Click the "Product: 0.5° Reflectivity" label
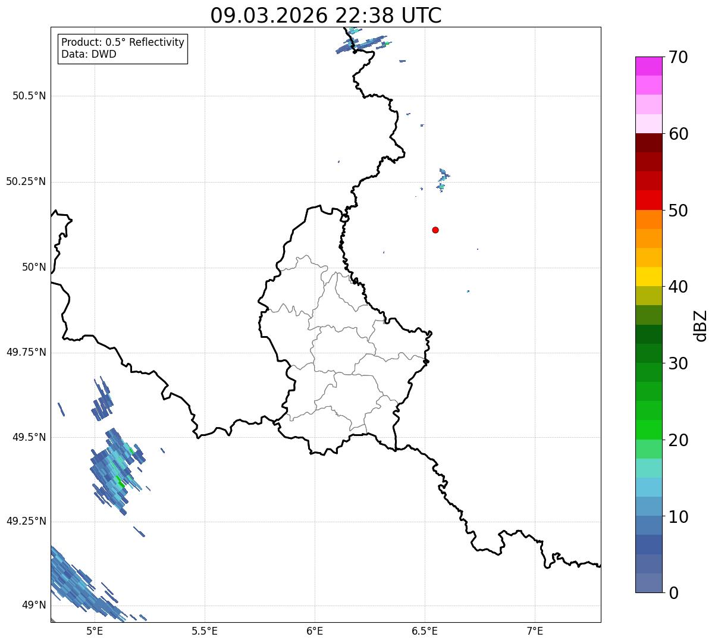This screenshot has height=643, width=715. pyautogui.click(x=123, y=43)
